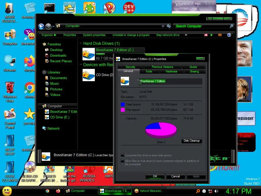Open Yahoo! Messenger taskbar button
The image size is (261, 196).
coord(149,191)
